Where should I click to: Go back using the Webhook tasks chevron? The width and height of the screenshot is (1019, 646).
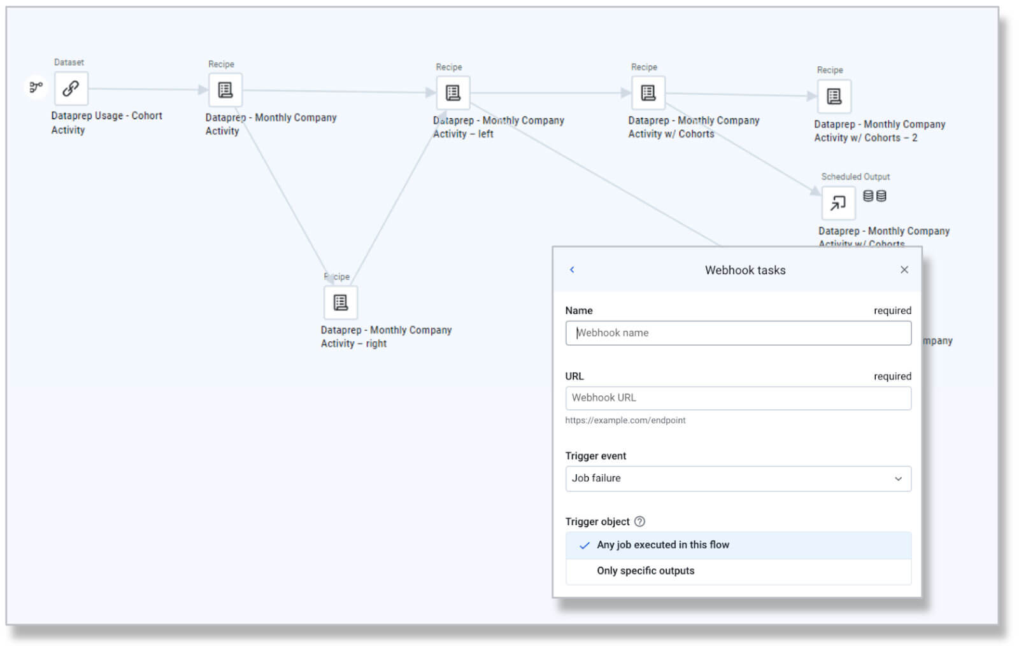coord(572,270)
